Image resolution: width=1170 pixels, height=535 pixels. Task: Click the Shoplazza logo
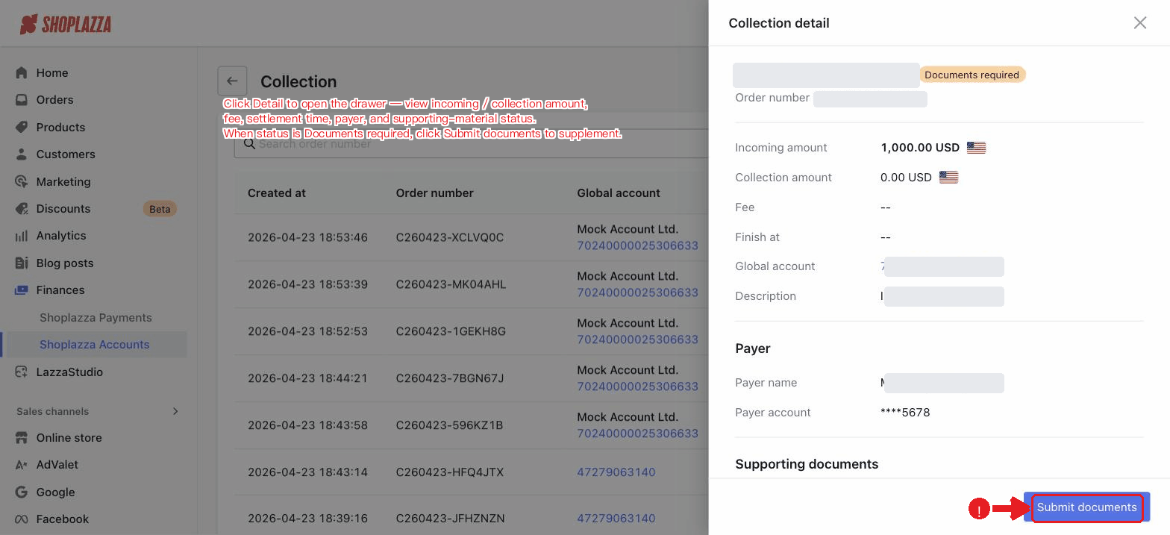tap(66, 24)
